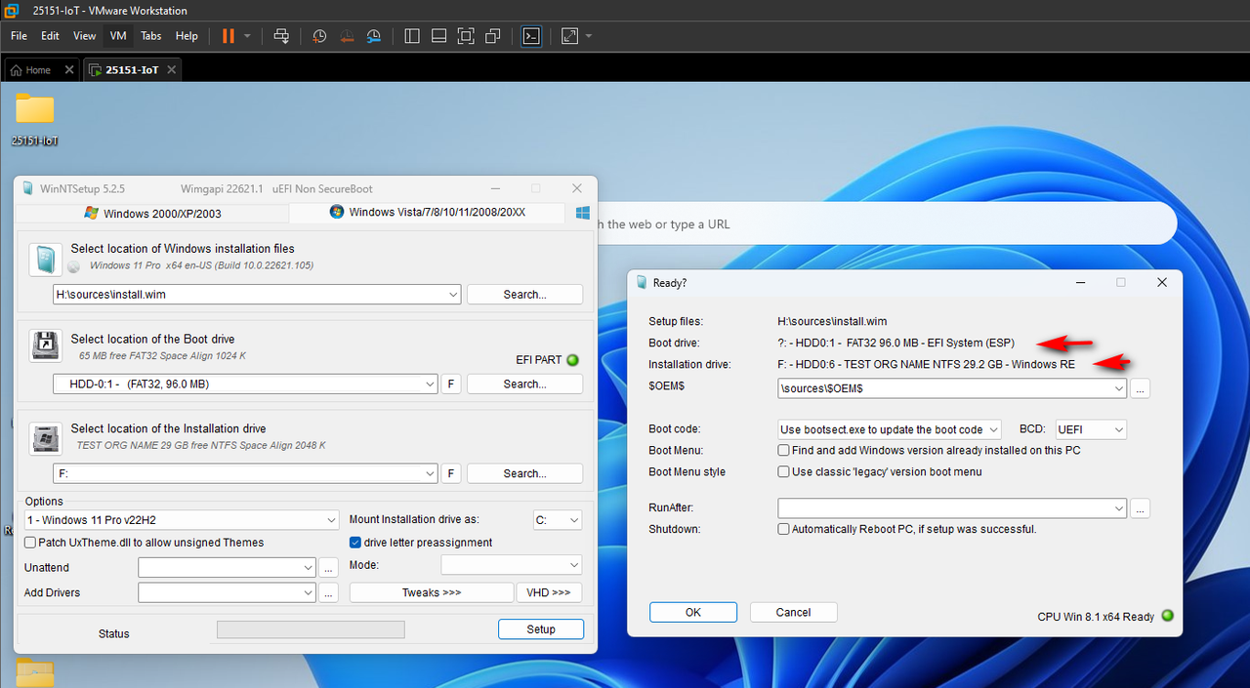This screenshot has width=1250, height=688.
Task: Enable Find and add Windows version checkbox
Action: point(783,451)
